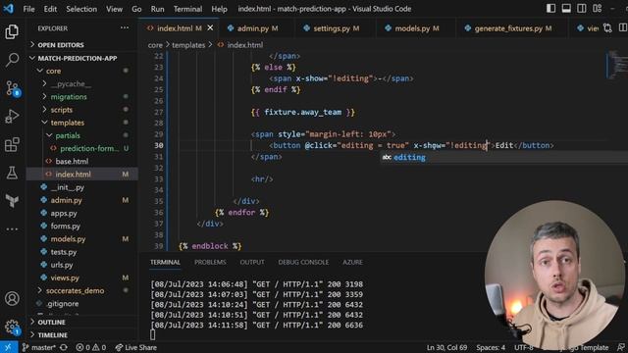
Task: Change indentation via Spaces: 4
Action: coord(491,347)
